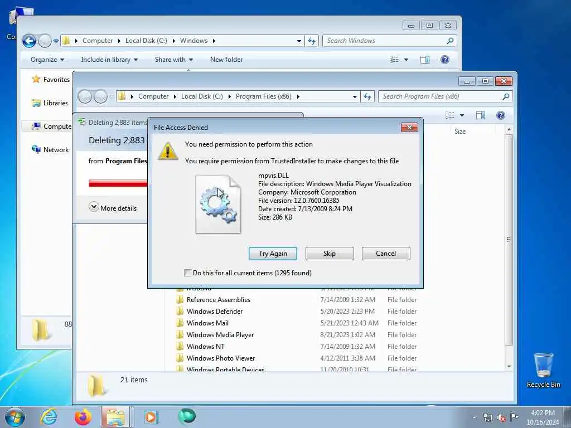This screenshot has height=428, width=571.
Task: Open view dropdown arrow in Program Files window
Action: 462,115
